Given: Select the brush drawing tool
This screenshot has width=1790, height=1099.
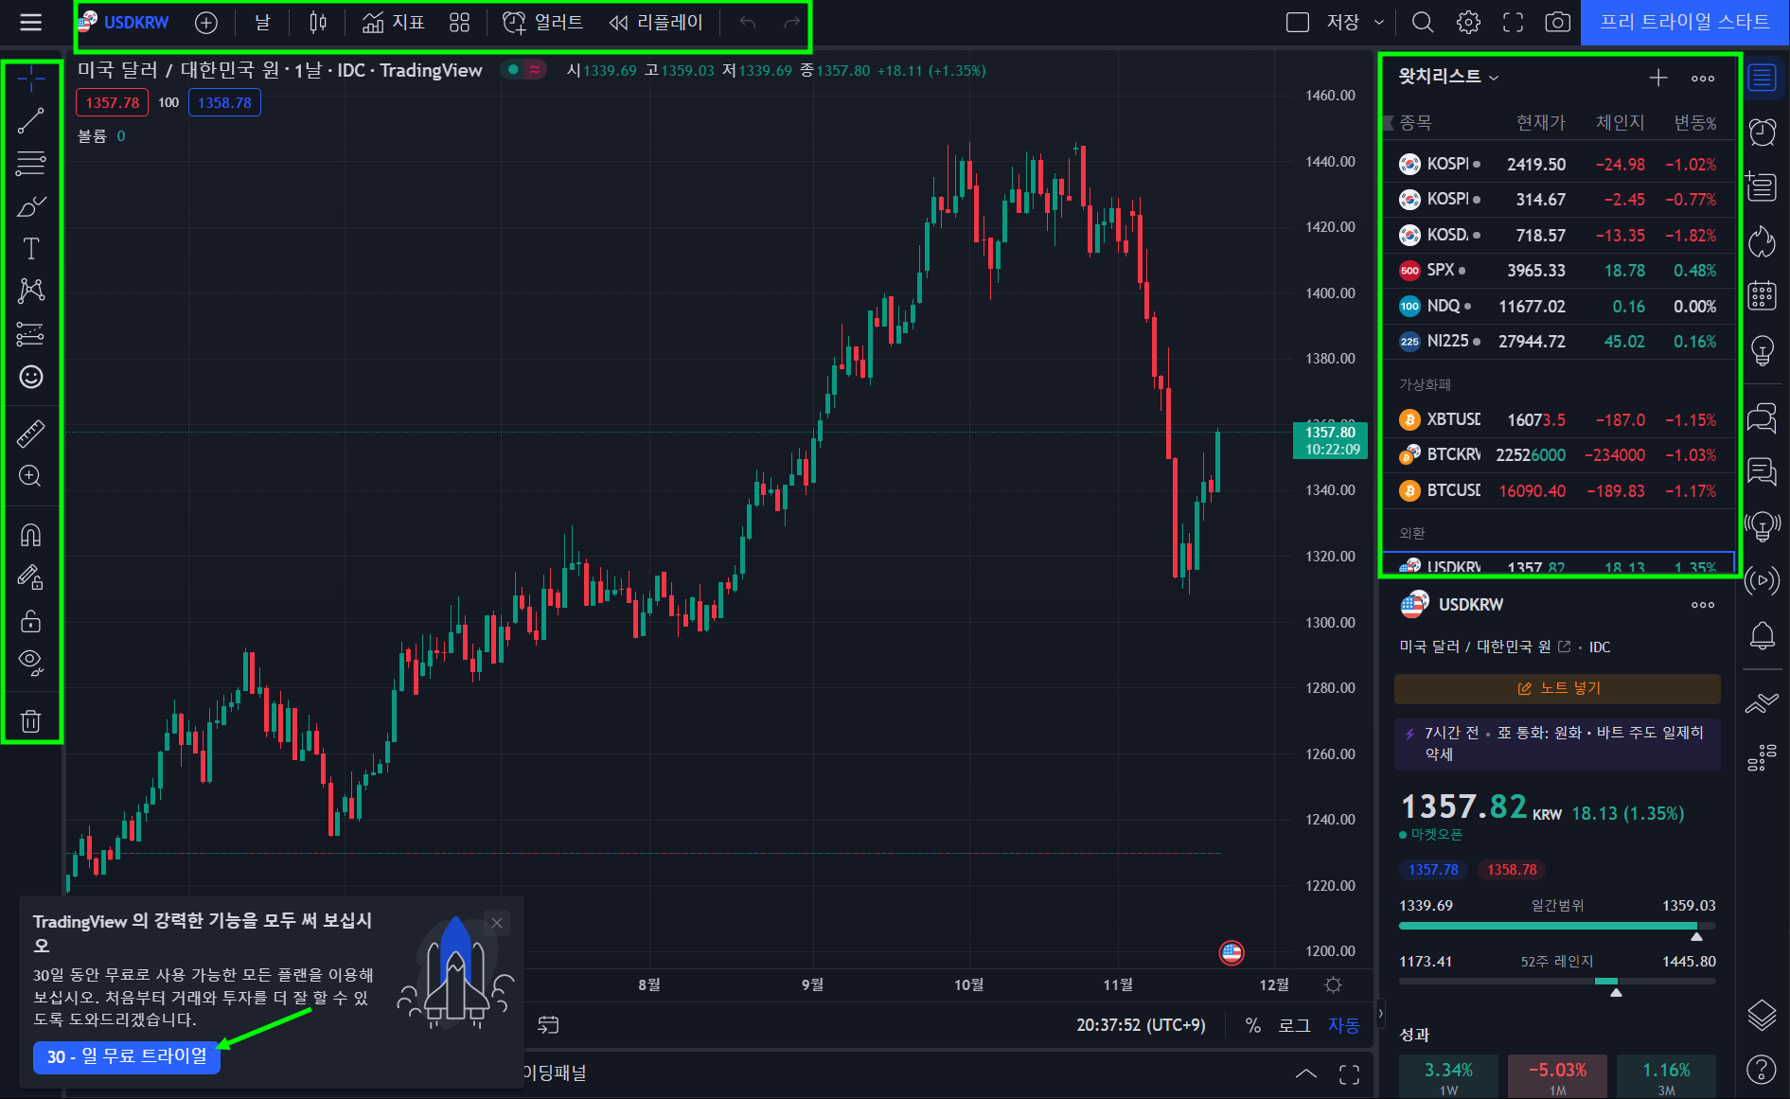Looking at the screenshot, I should coord(31,206).
